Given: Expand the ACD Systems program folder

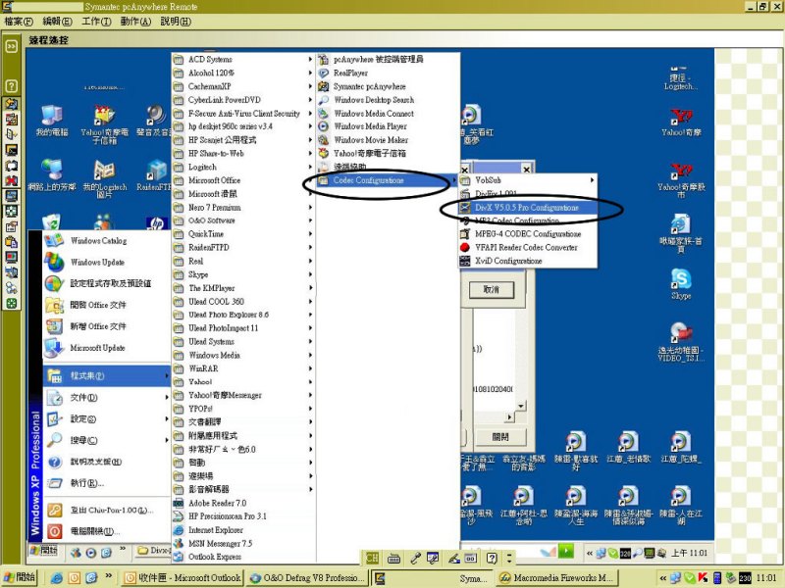Looking at the screenshot, I should (242, 60).
